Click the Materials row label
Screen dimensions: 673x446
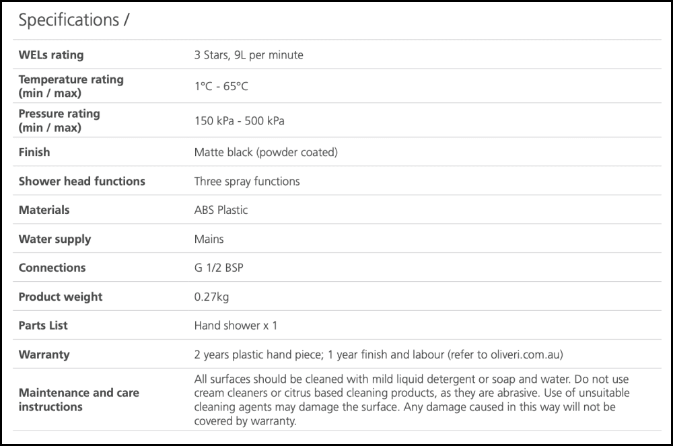44,210
